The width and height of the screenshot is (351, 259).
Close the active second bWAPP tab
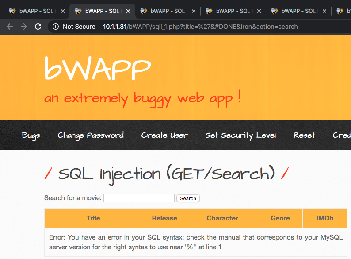pyautogui.click(x=128, y=11)
